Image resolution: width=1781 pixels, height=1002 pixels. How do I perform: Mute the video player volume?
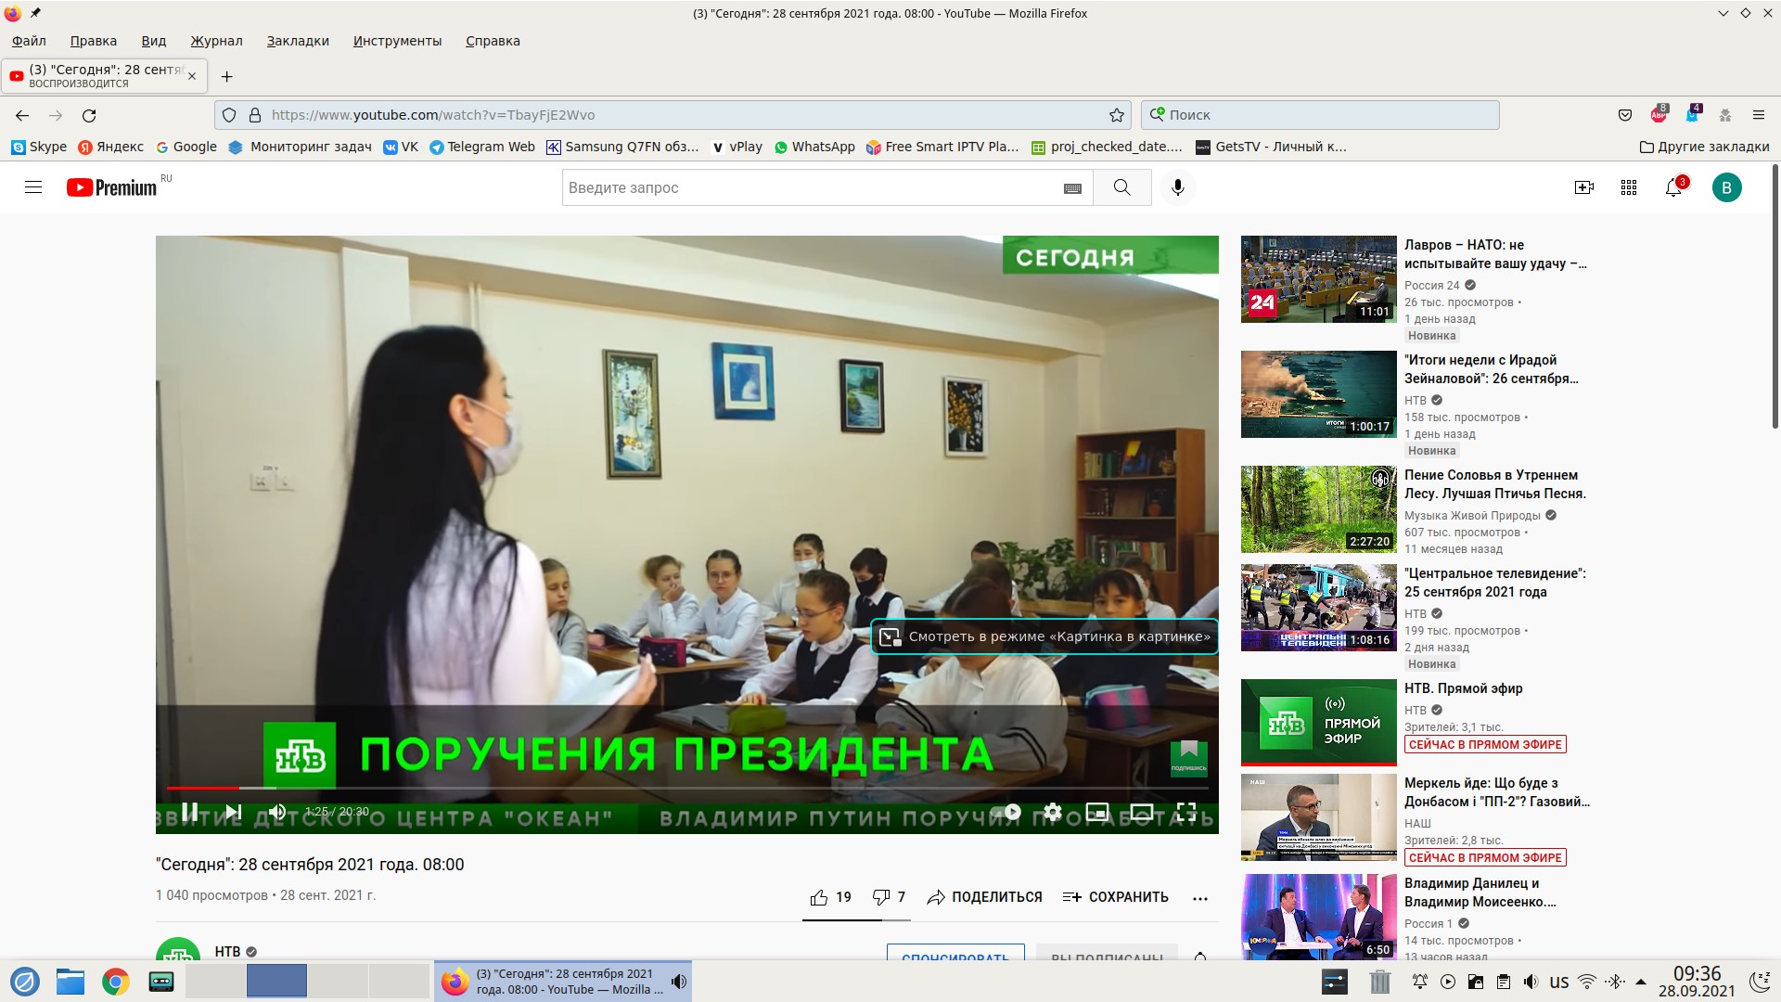276,812
